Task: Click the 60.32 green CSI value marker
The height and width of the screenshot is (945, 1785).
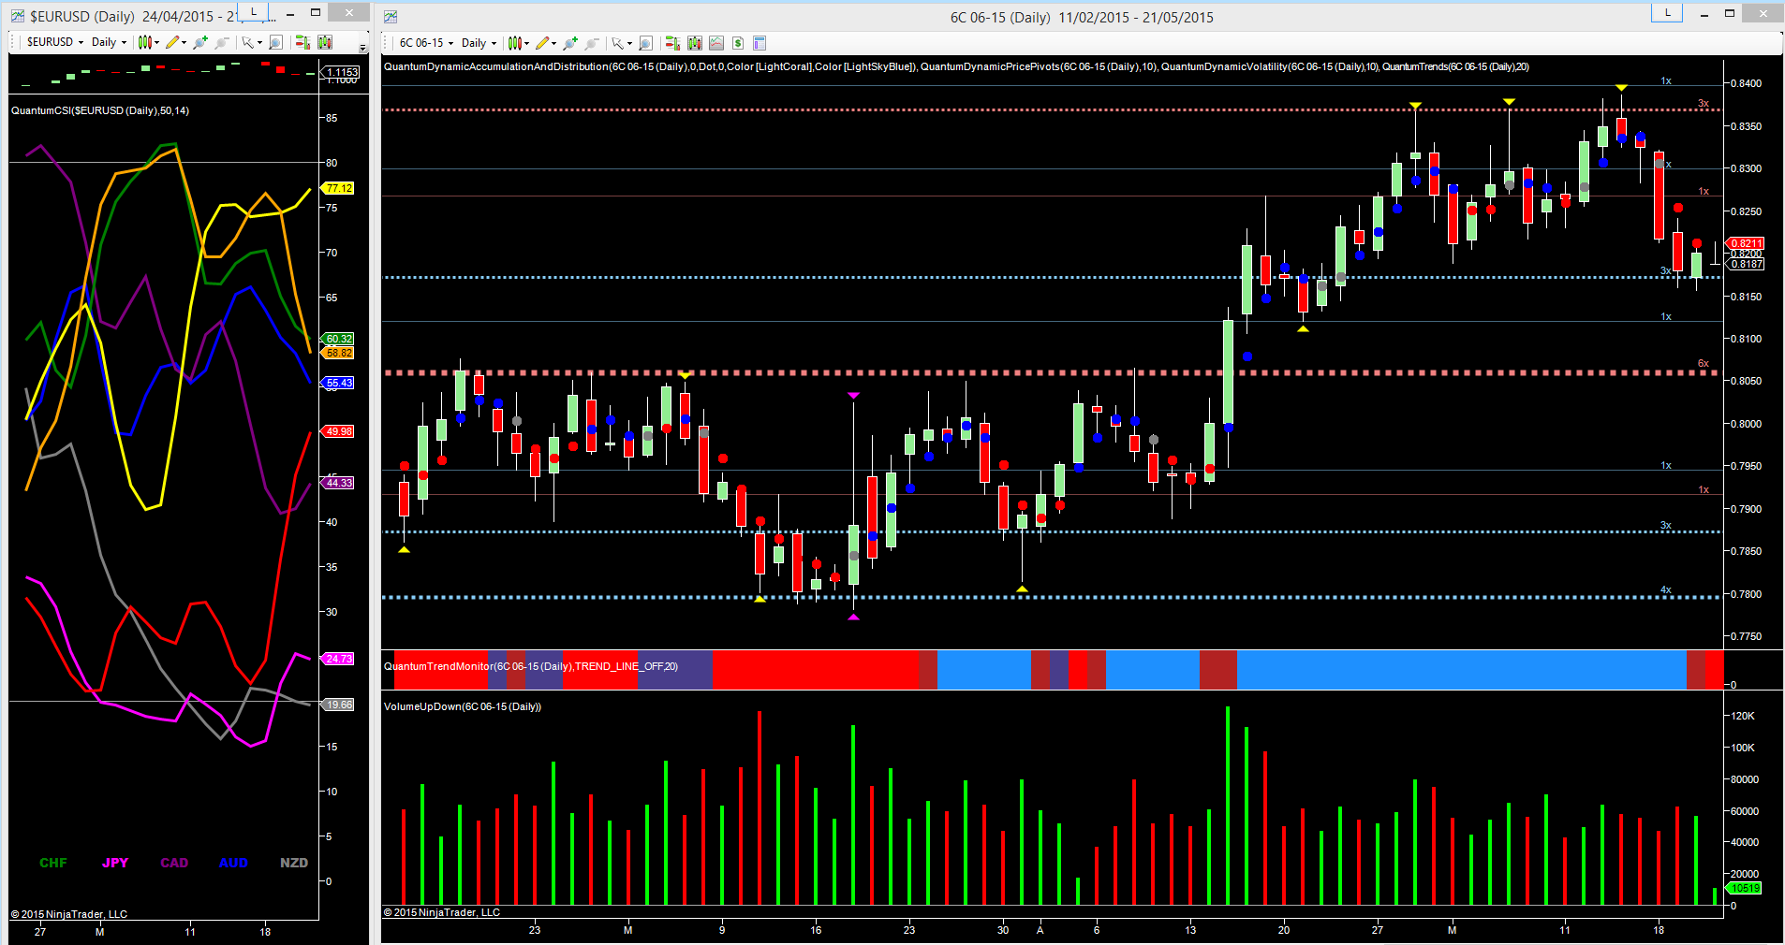Action: coord(338,339)
